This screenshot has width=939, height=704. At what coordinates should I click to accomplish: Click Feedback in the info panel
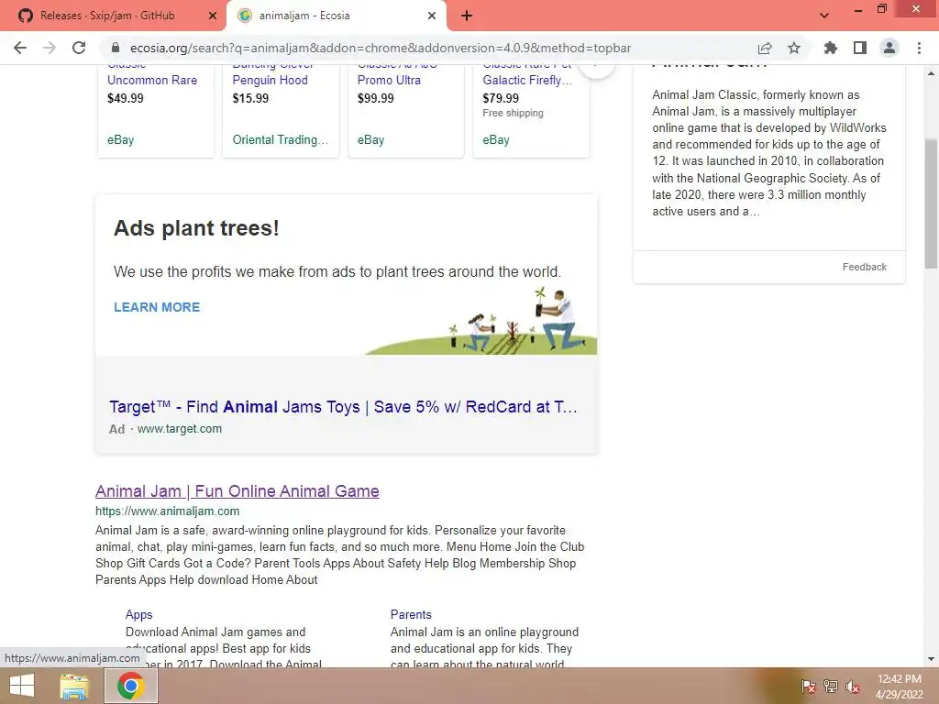click(864, 267)
